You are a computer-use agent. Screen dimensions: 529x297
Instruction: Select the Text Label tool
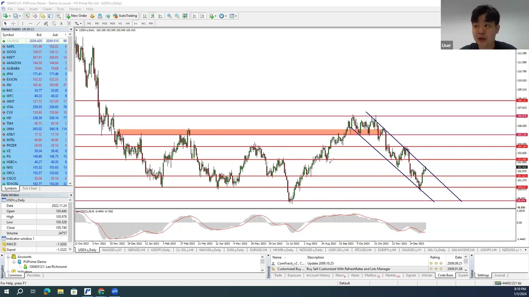(69, 24)
